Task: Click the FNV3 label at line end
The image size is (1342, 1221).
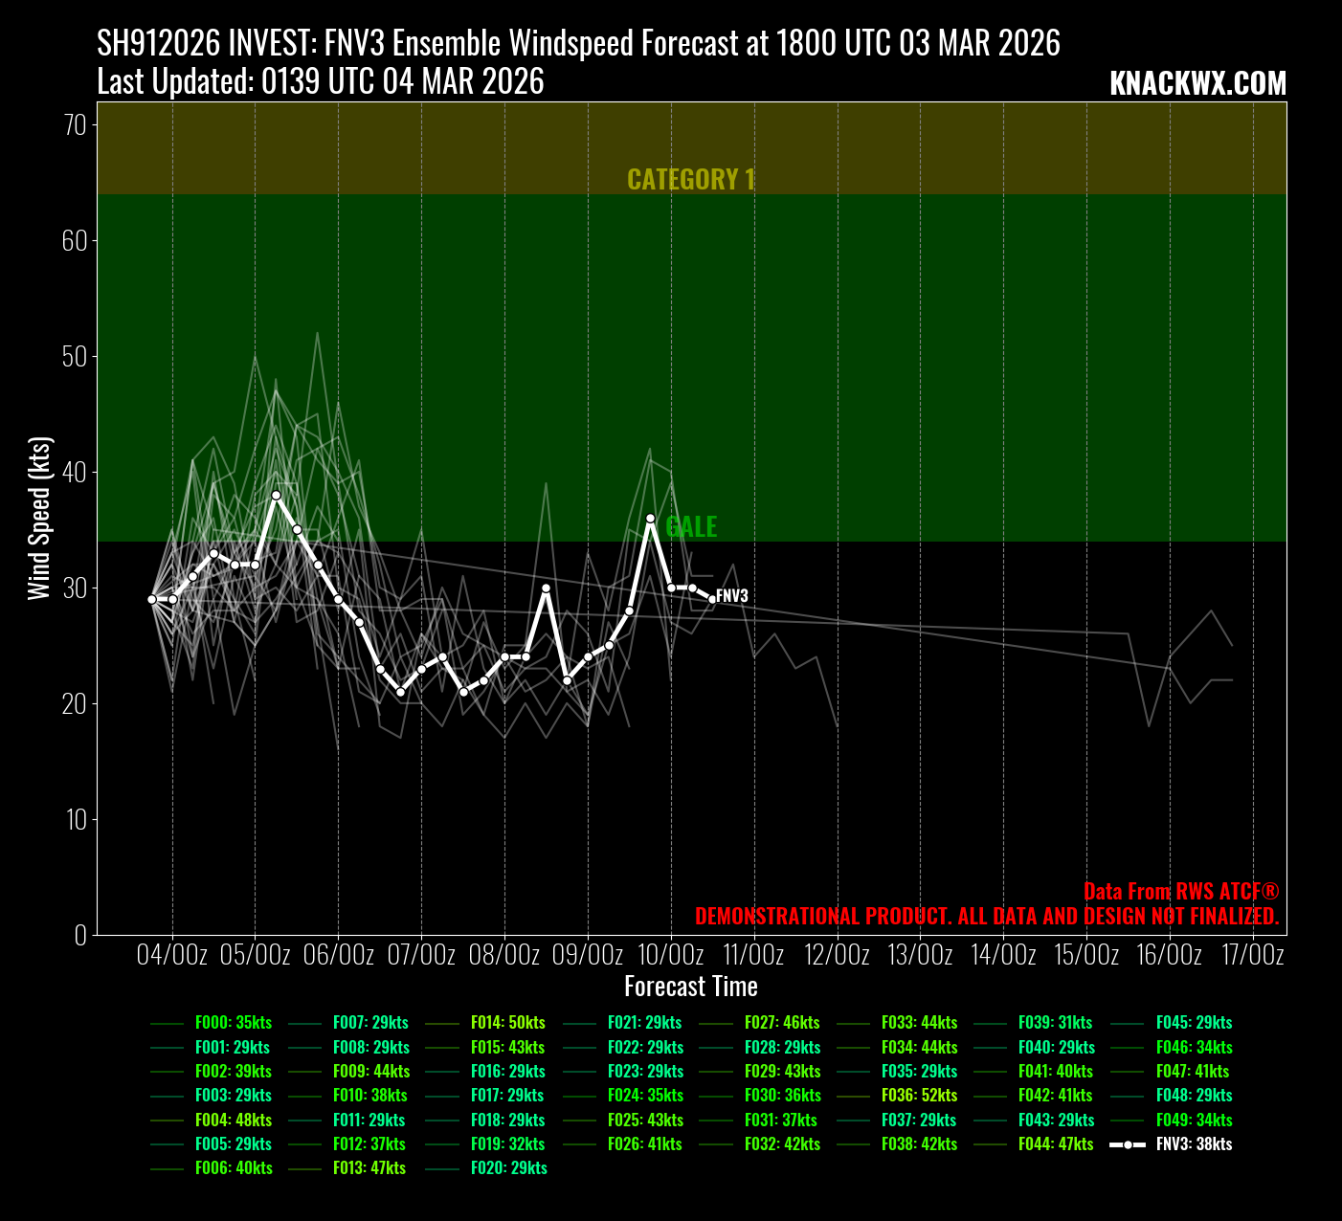Action: coord(732,596)
